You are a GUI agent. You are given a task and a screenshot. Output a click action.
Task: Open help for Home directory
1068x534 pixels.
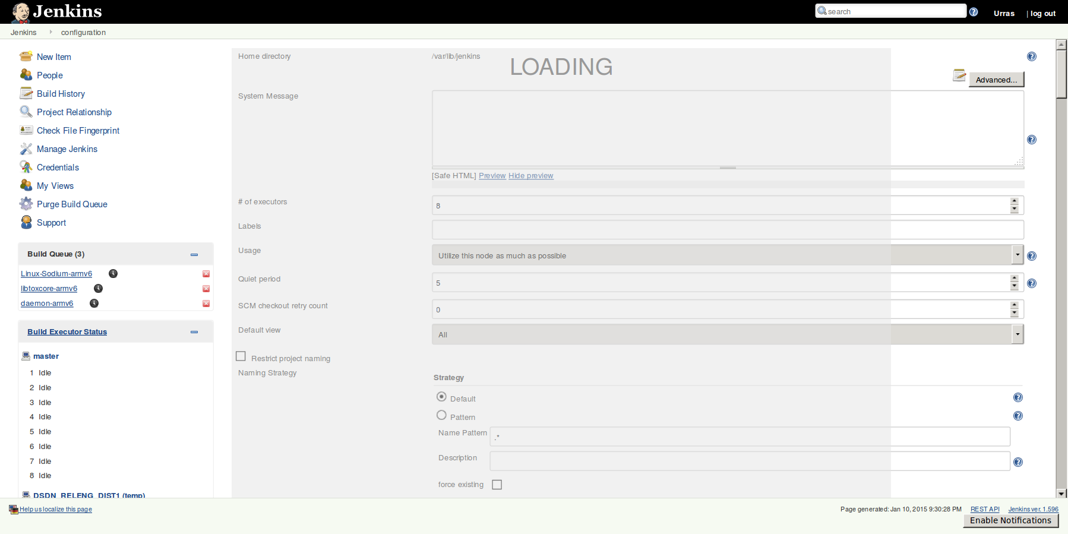point(1032,56)
